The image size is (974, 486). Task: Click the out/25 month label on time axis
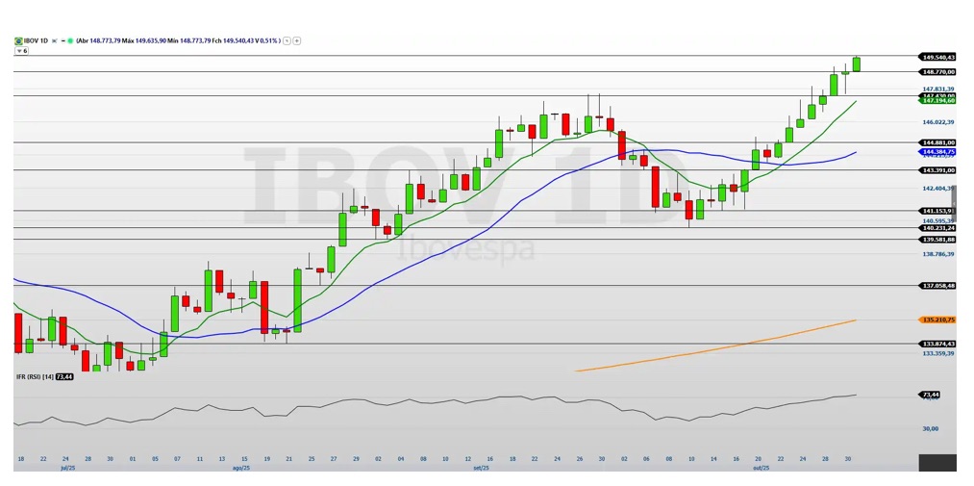(x=759, y=468)
